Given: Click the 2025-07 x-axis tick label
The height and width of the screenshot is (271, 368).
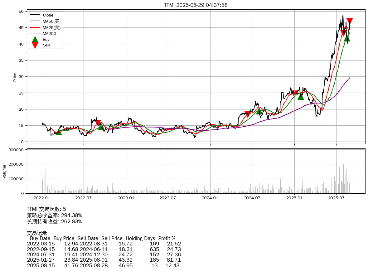Looking at the screenshot, I should (x=336, y=197).
